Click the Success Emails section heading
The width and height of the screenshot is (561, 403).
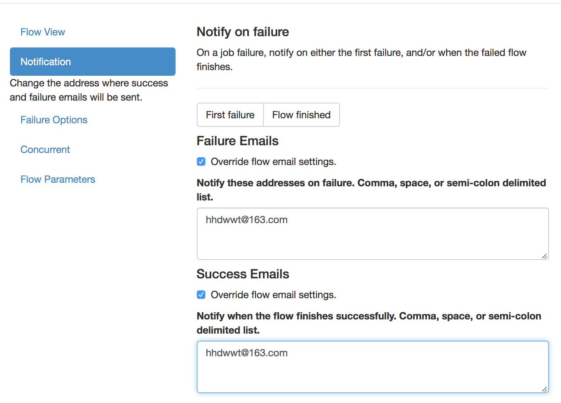243,274
